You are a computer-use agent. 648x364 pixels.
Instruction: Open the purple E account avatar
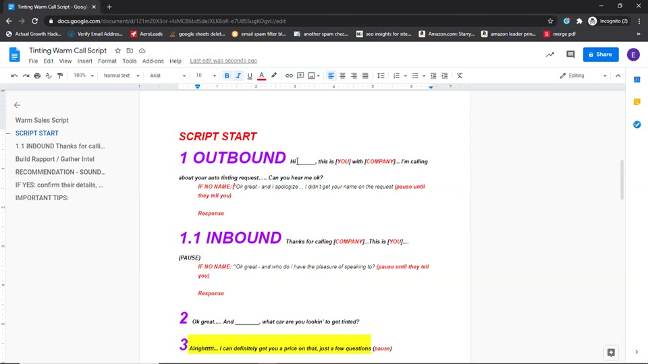point(633,55)
